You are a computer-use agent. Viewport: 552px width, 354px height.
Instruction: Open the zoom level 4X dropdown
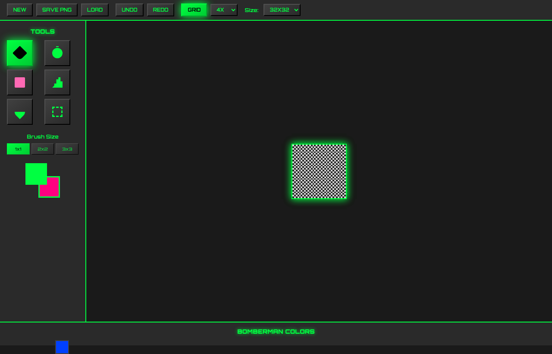(224, 9)
